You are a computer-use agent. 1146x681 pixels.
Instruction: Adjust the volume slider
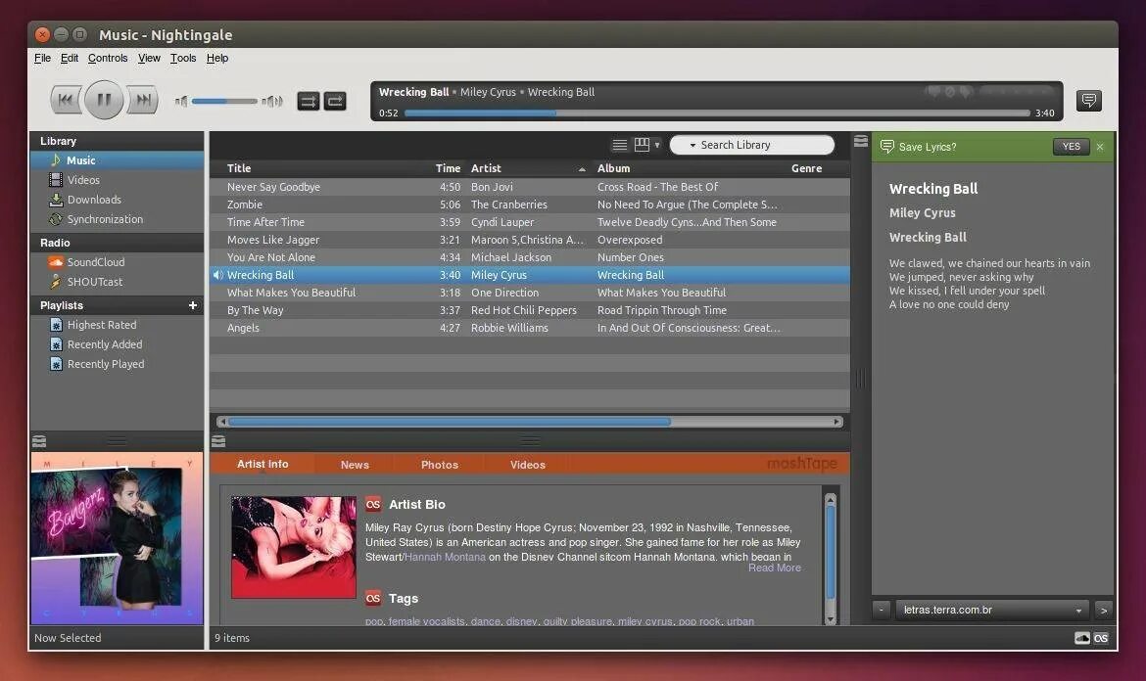pos(224,101)
